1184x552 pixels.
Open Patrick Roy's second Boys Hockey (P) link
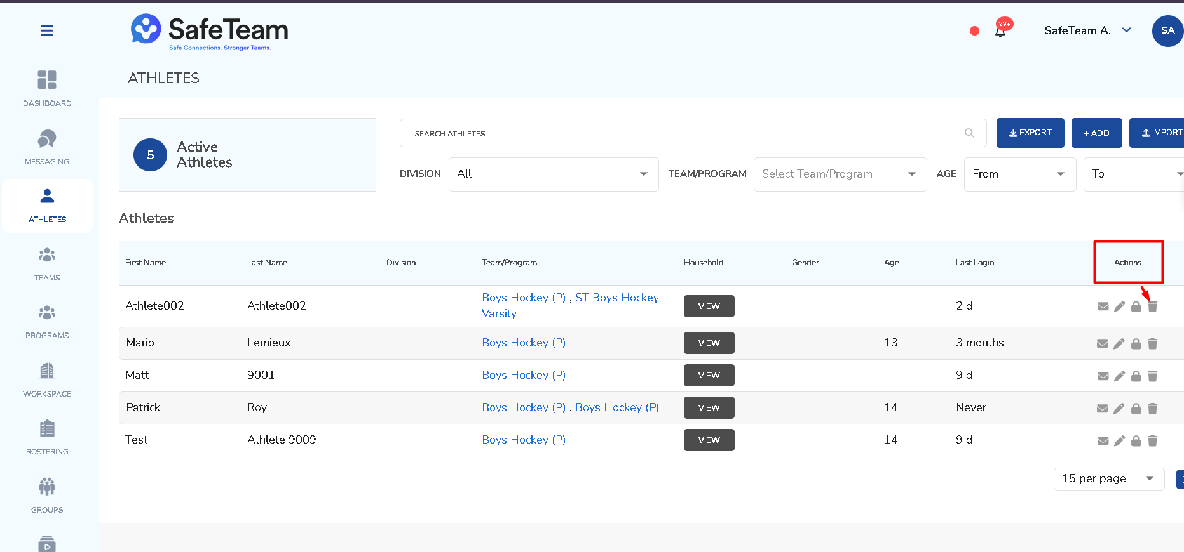pyautogui.click(x=617, y=407)
